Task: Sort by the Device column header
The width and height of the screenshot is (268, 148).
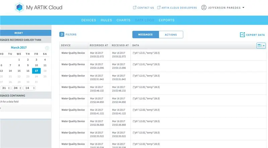Action: coord(66,45)
